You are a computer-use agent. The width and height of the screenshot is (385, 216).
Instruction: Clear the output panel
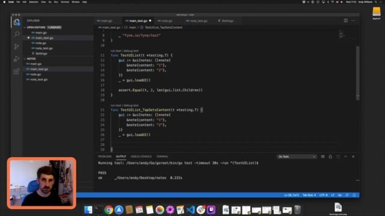(x=322, y=157)
